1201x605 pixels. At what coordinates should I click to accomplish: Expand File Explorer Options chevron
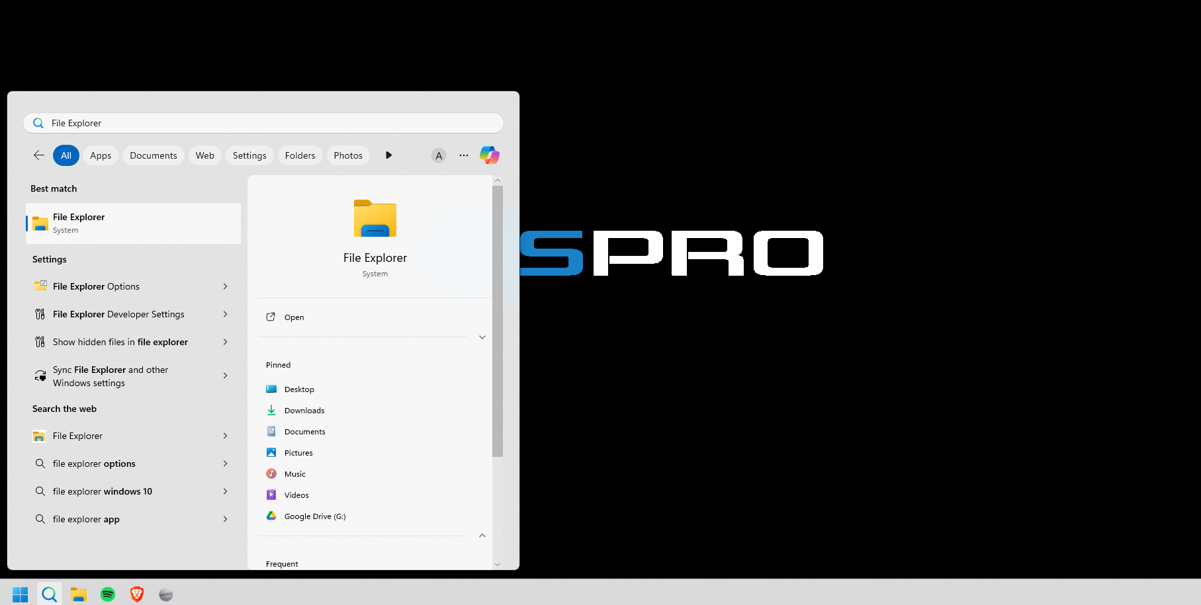coord(226,286)
